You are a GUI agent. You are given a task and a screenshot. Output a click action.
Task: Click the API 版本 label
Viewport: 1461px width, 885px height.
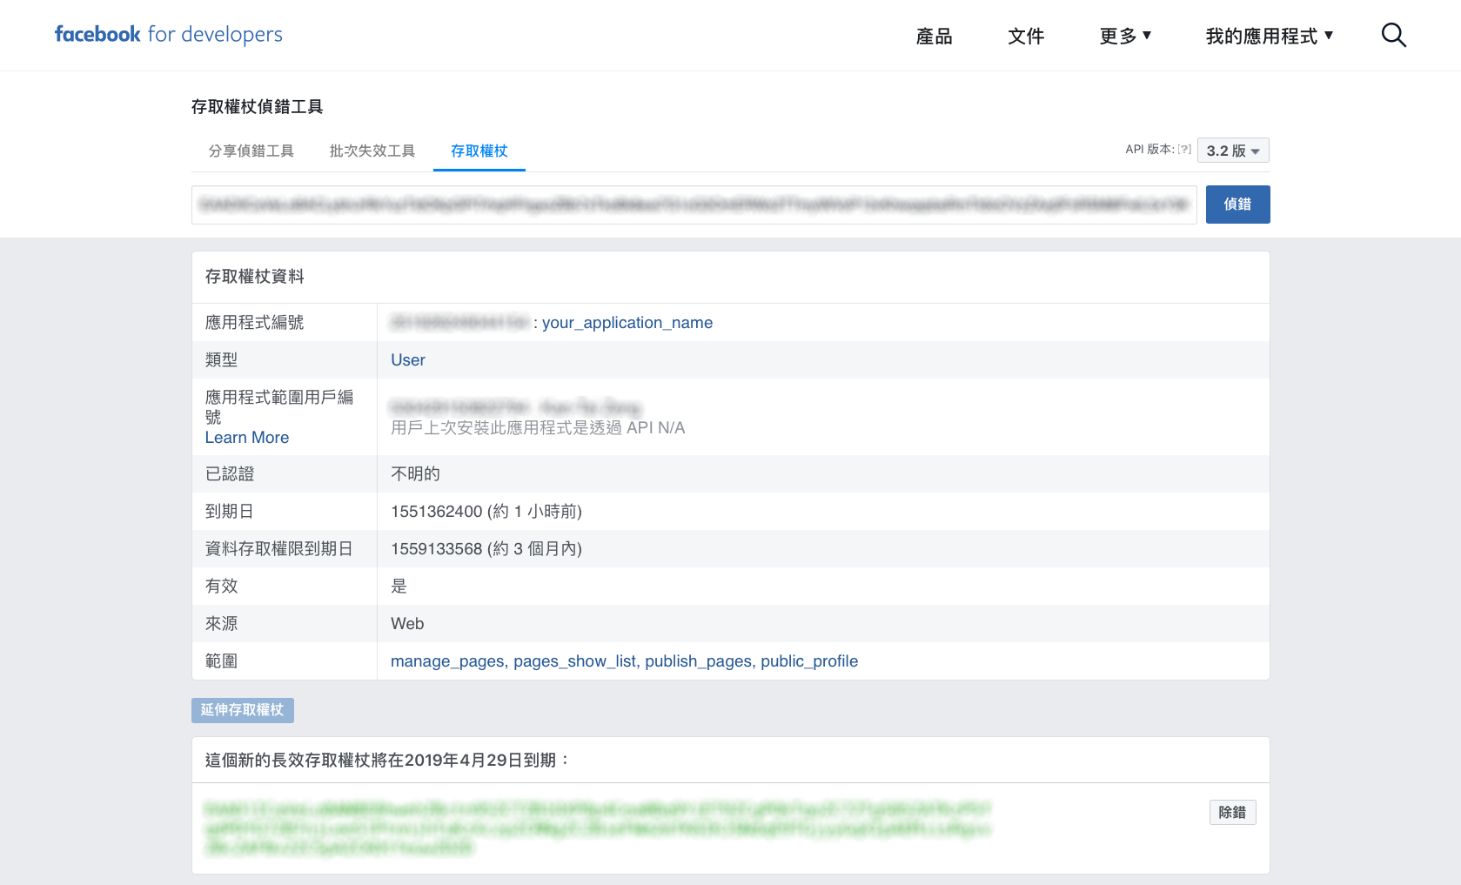pos(1149,150)
